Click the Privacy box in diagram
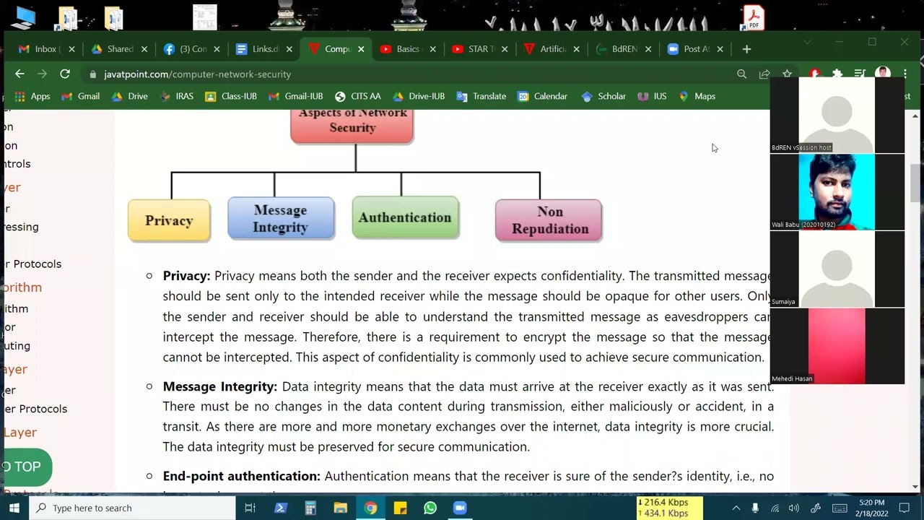 click(169, 220)
